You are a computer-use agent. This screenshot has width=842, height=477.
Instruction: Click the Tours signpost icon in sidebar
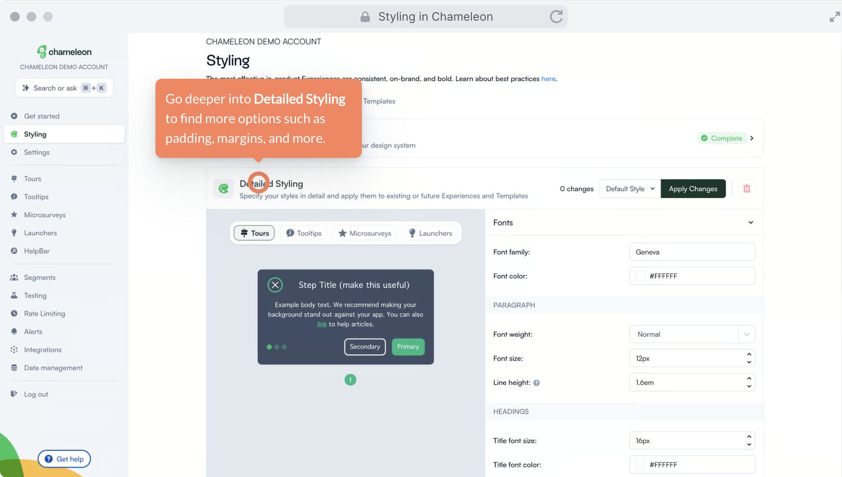click(14, 179)
